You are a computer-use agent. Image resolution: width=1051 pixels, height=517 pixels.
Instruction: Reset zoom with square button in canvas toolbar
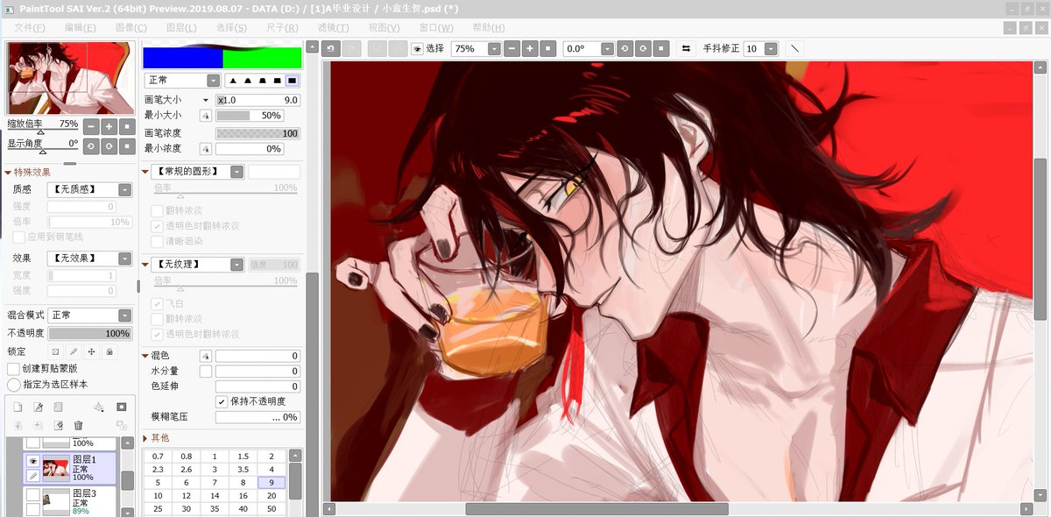click(x=548, y=49)
